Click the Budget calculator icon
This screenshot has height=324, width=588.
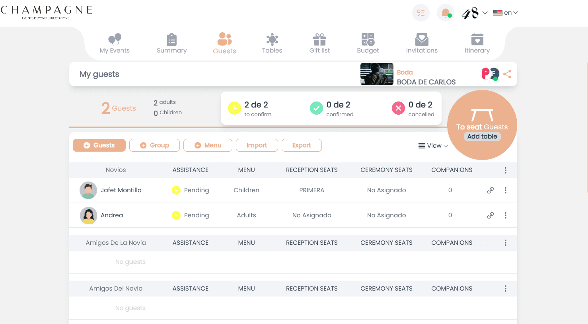[x=368, y=39]
